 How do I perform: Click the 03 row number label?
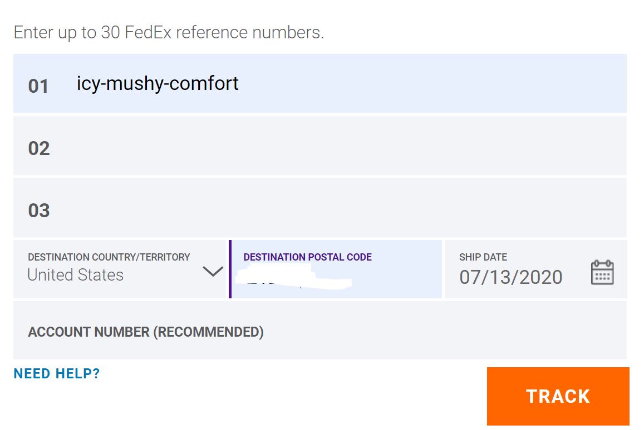[38, 211]
